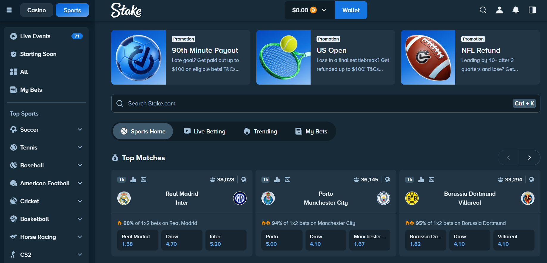The height and width of the screenshot is (263, 547).
Task: Open NFL Refund promotion card
Action: point(470,57)
